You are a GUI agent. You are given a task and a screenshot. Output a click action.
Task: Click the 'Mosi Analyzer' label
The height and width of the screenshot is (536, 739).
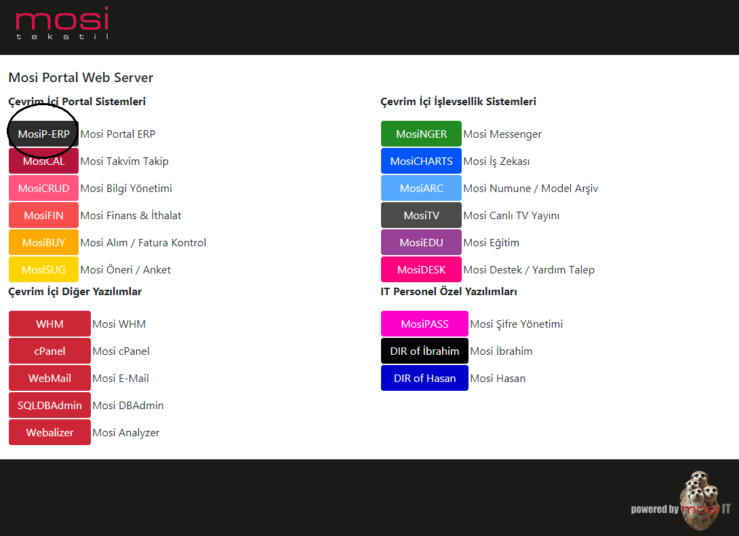click(x=126, y=433)
